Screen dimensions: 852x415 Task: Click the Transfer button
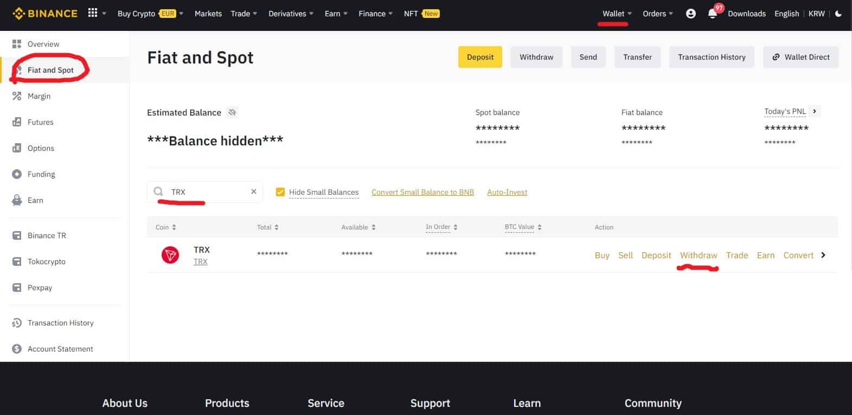[637, 57]
